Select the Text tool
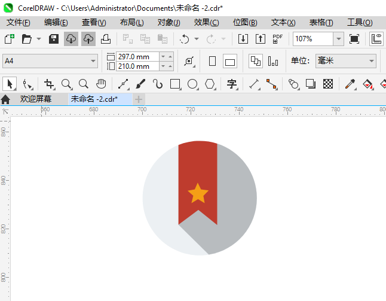The width and height of the screenshot is (386, 301). click(x=232, y=84)
